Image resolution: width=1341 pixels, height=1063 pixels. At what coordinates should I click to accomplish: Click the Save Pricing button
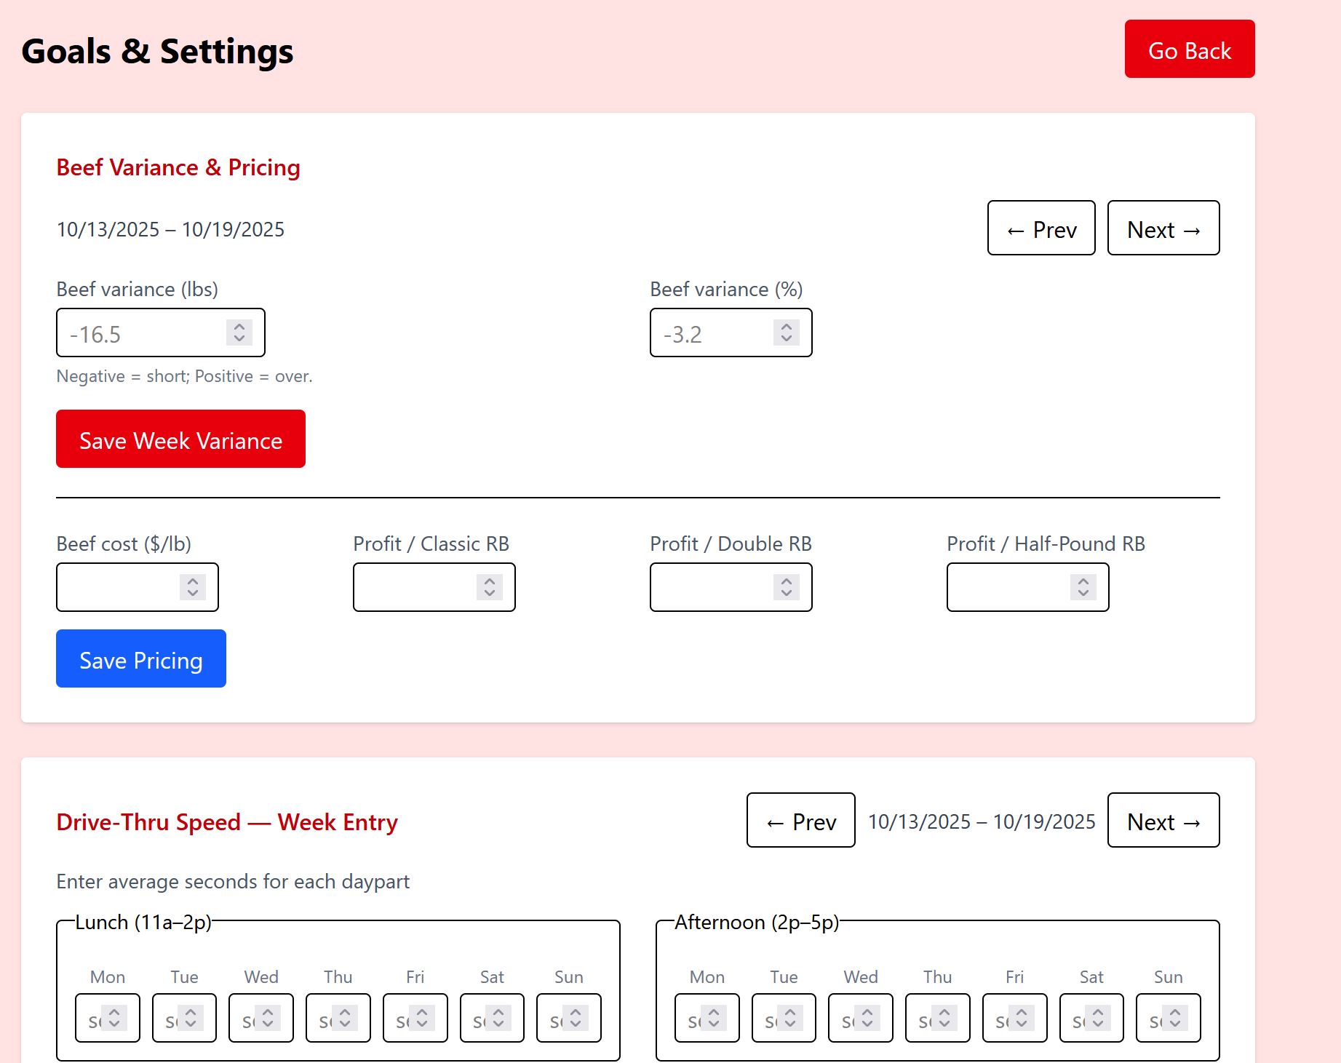(x=141, y=658)
